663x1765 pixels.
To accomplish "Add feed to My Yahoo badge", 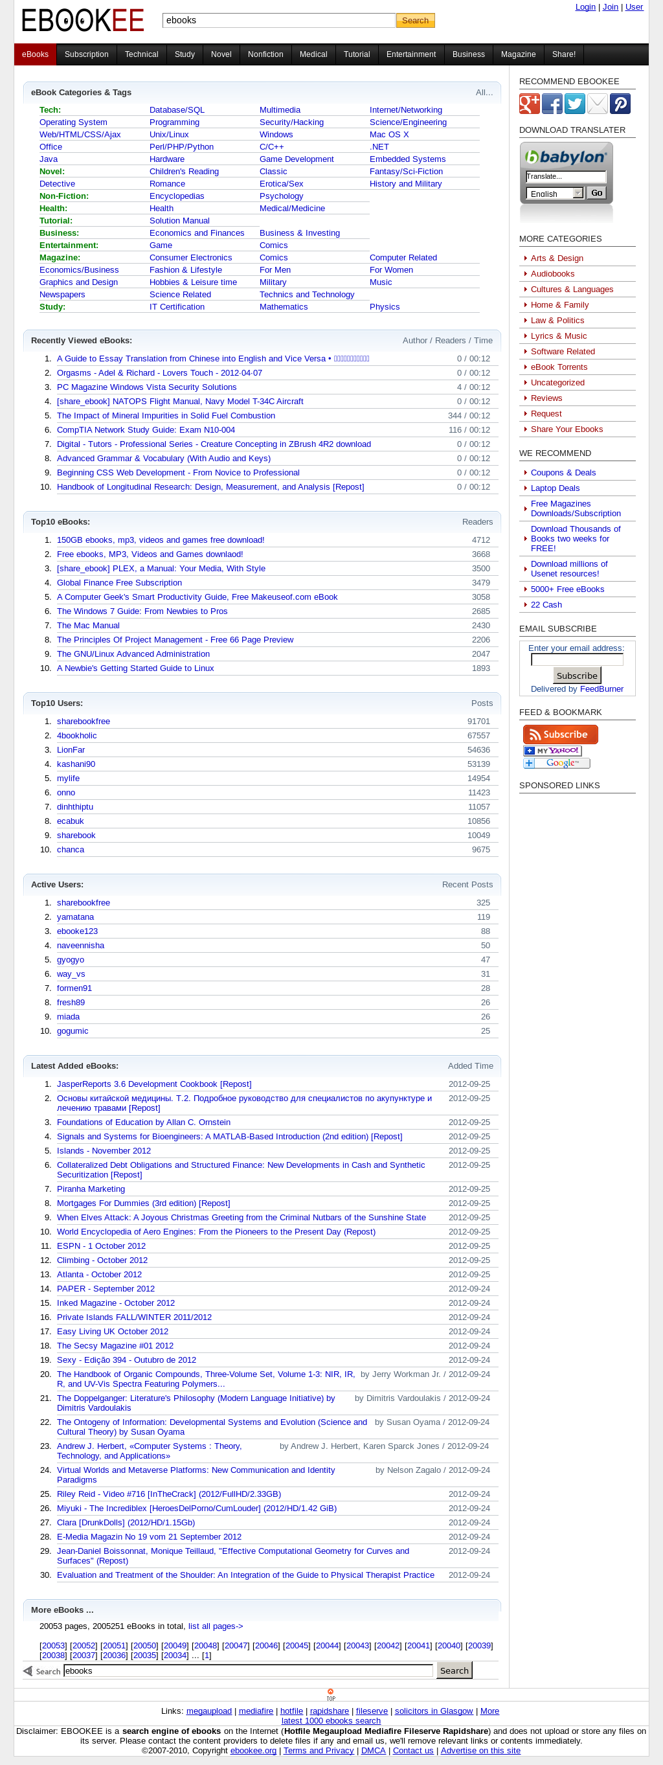I will point(552,750).
